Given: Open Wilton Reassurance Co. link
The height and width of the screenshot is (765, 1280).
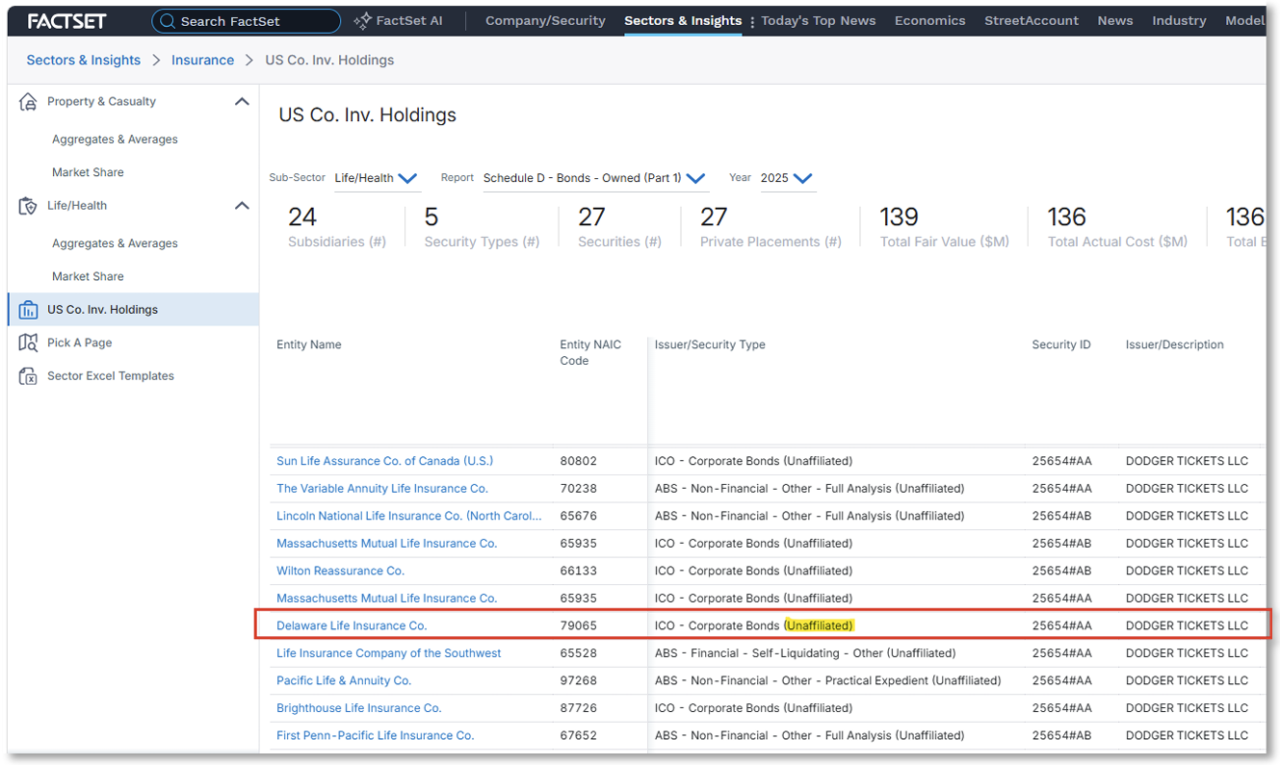Looking at the screenshot, I should pyautogui.click(x=340, y=571).
